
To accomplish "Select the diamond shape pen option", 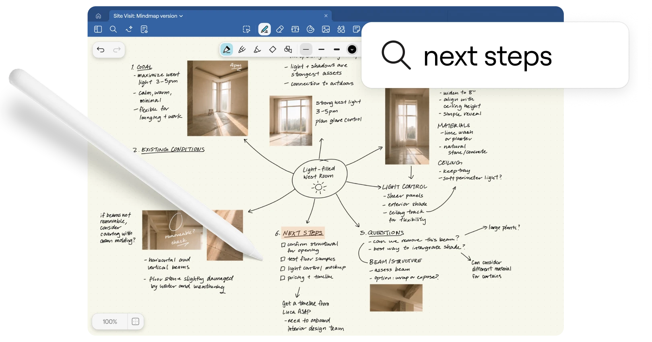I will (x=272, y=49).
